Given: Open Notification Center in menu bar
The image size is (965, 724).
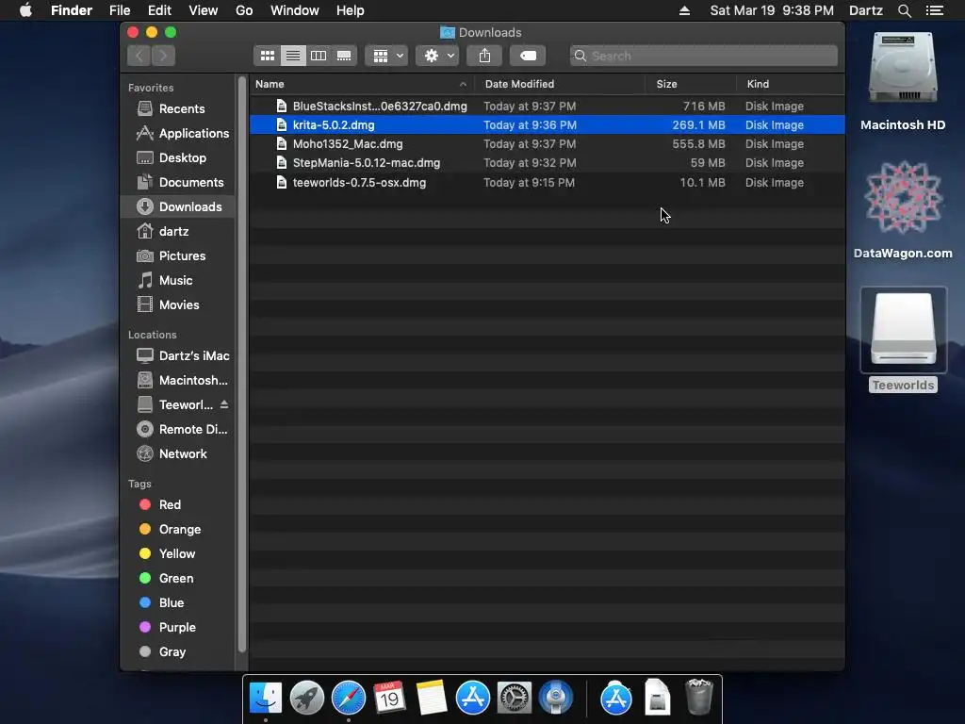Looking at the screenshot, I should pyautogui.click(x=934, y=10).
